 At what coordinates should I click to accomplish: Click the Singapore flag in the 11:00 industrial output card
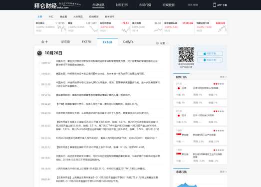point(179,135)
